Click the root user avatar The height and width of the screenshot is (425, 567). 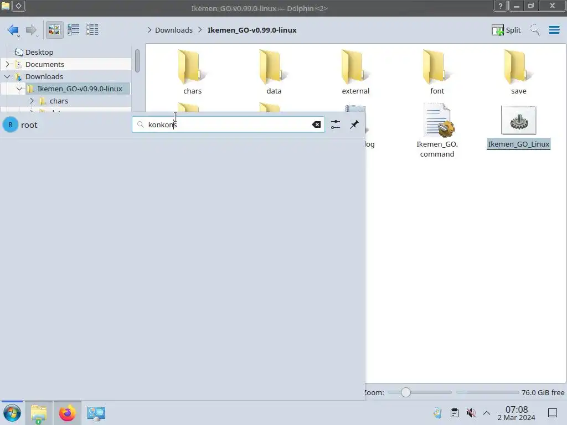click(11, 125)
